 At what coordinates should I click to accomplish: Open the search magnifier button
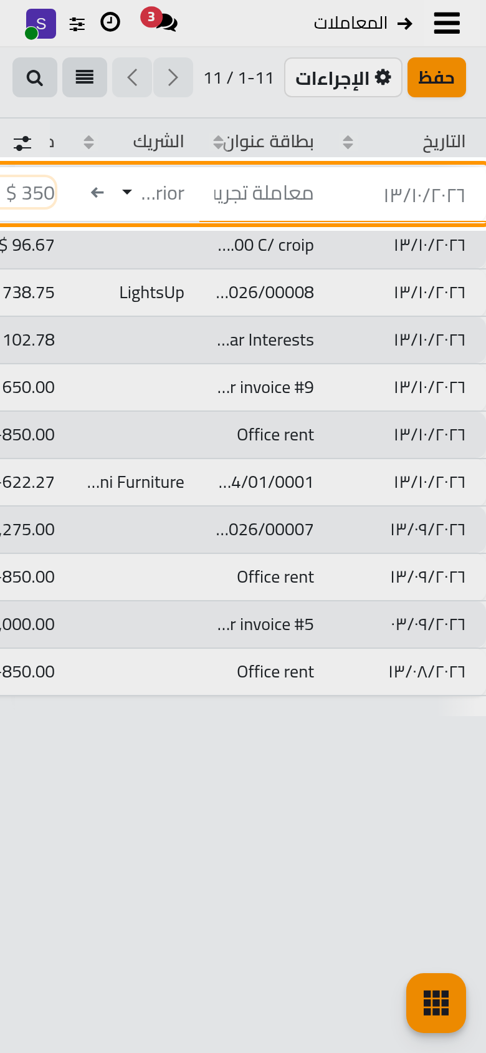coord(35,77)
